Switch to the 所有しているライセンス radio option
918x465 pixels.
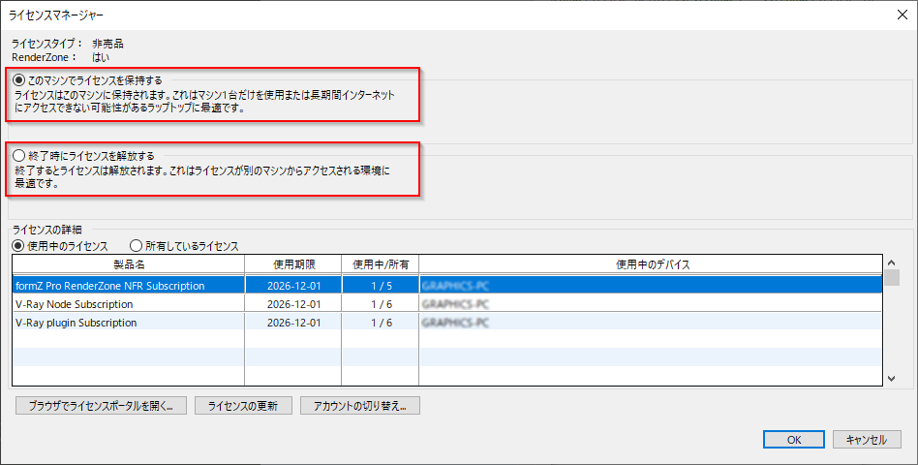tap(136, 246)
